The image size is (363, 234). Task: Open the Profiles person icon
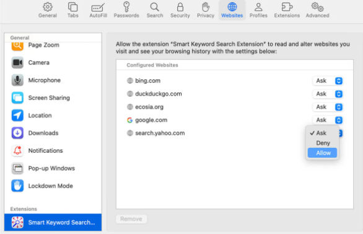258,7
